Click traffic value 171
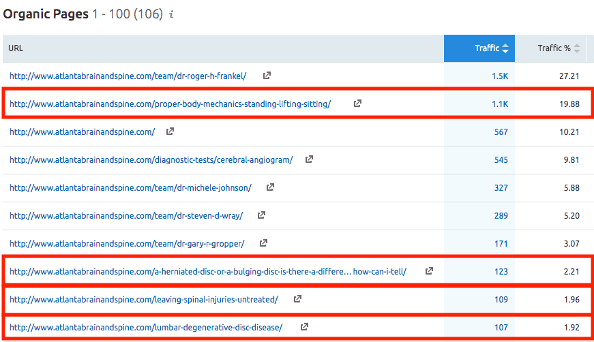This screenshot has width=594, height=342. [x=501, y=244]
